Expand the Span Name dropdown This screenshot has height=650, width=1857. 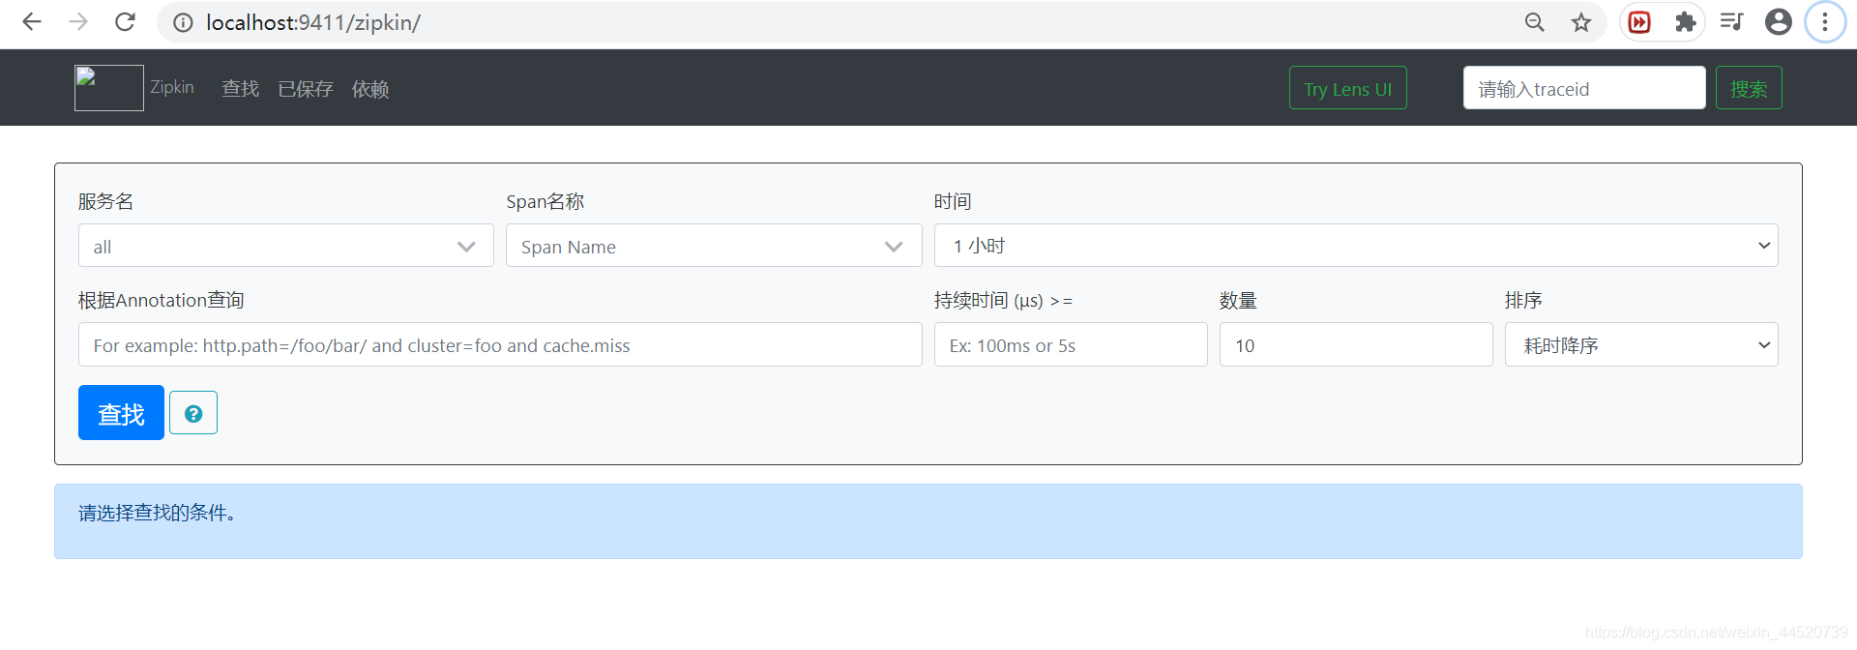(x=714, y=246)
